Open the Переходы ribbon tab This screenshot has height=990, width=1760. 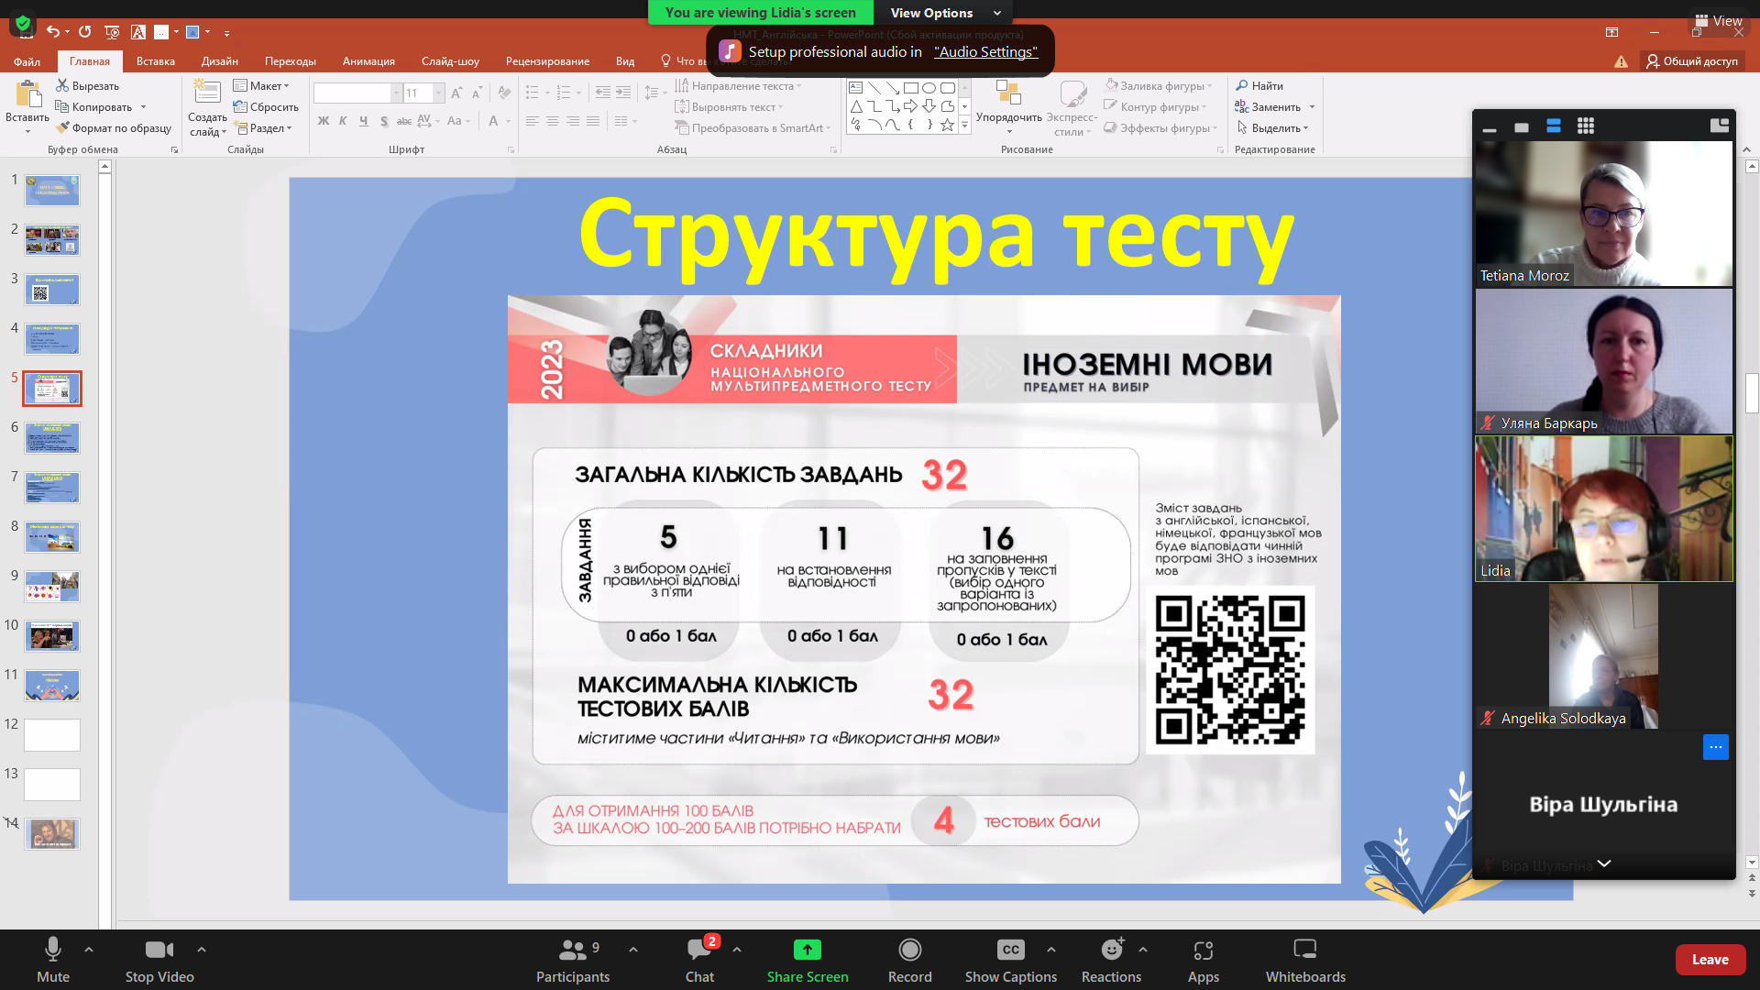coord(290,61)
